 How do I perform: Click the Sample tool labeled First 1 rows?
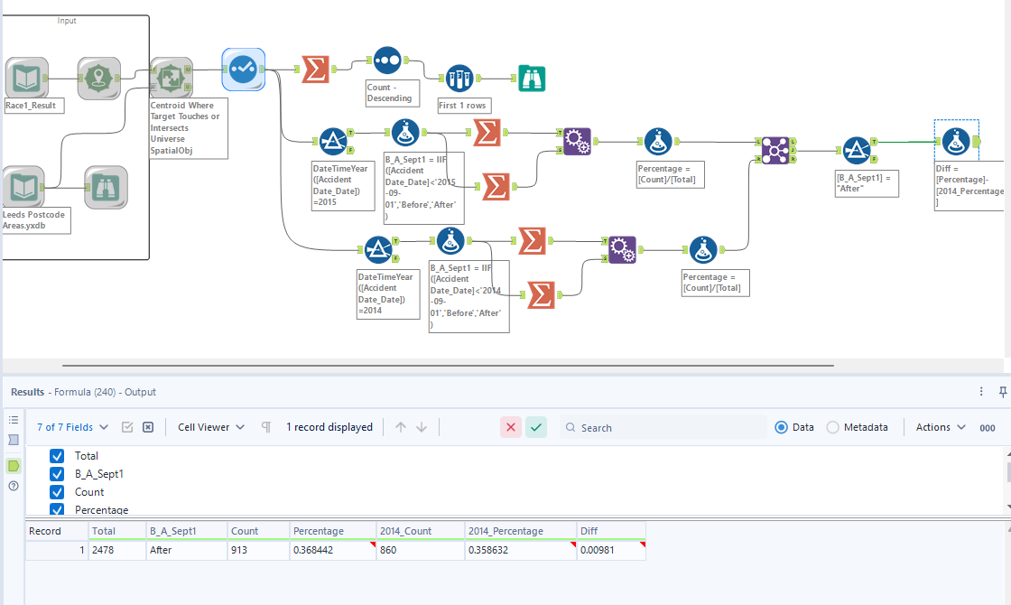coord(459,79)
